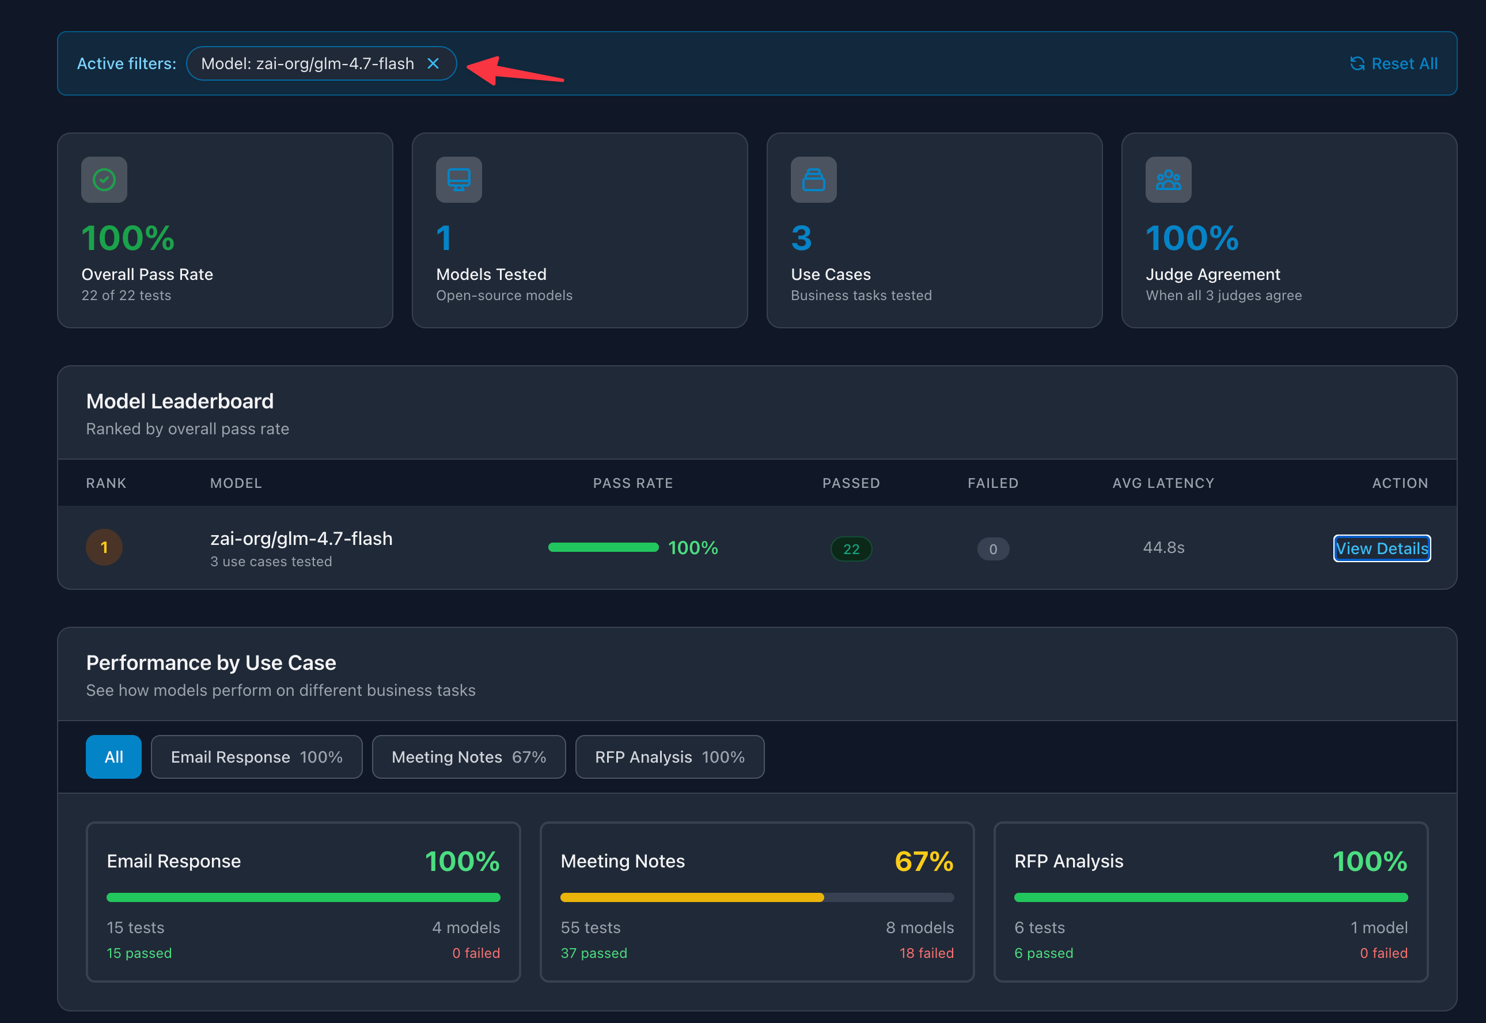Viewport: 1486px width, 1023px height.
Task: Remove the glm-4.7-flash model filter
Action: pyautogui.click(x=433, y=63)
